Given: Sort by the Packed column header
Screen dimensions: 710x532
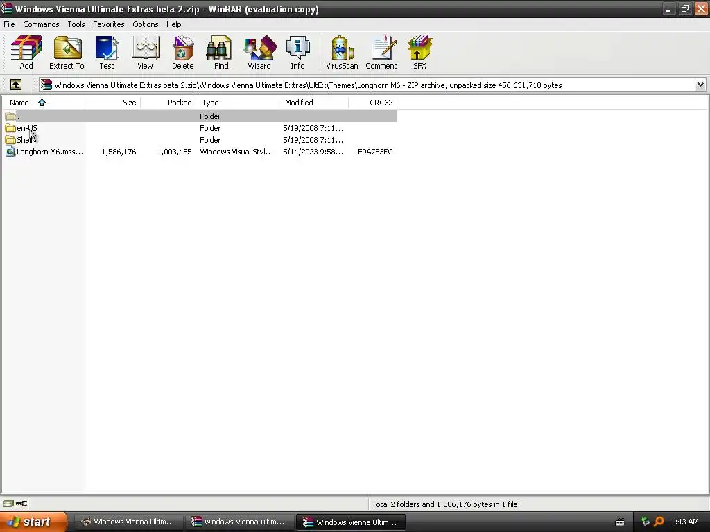Looking at the screenshot, I should coord(168,103).
